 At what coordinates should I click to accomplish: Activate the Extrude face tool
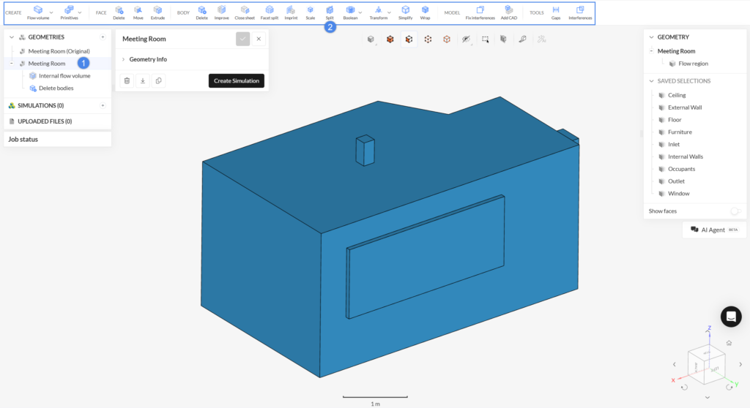pos(157,12)
